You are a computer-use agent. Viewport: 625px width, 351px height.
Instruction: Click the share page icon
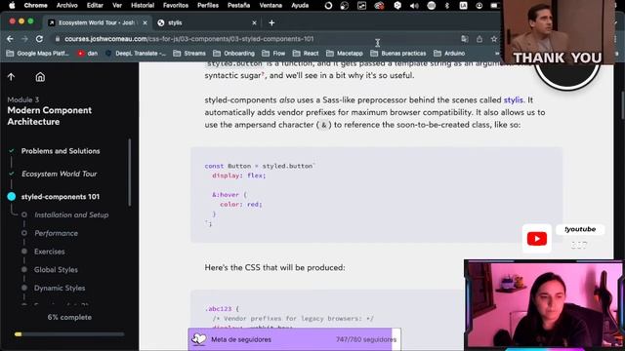coord(479,39)
